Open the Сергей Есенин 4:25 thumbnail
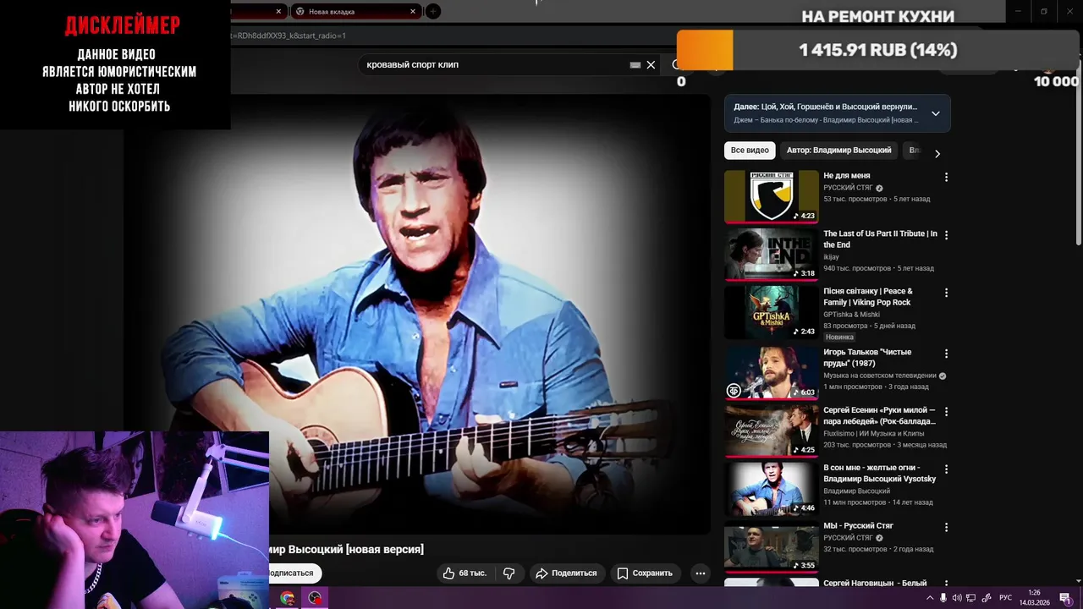Viewport: 1083px width, 609px height. pyautogui.click(x=772, y=431)
